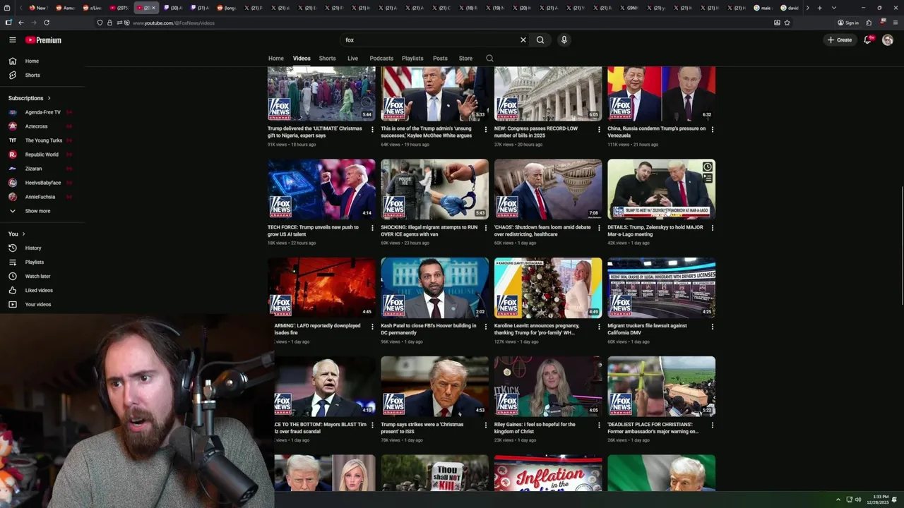The height and width of the screenshot is (508, 904).
Task: Click the browser address bar URL
Action: 174,23
